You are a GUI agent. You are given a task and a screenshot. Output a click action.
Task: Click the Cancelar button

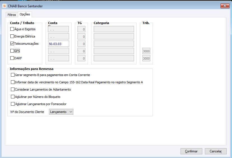point(215,151)
